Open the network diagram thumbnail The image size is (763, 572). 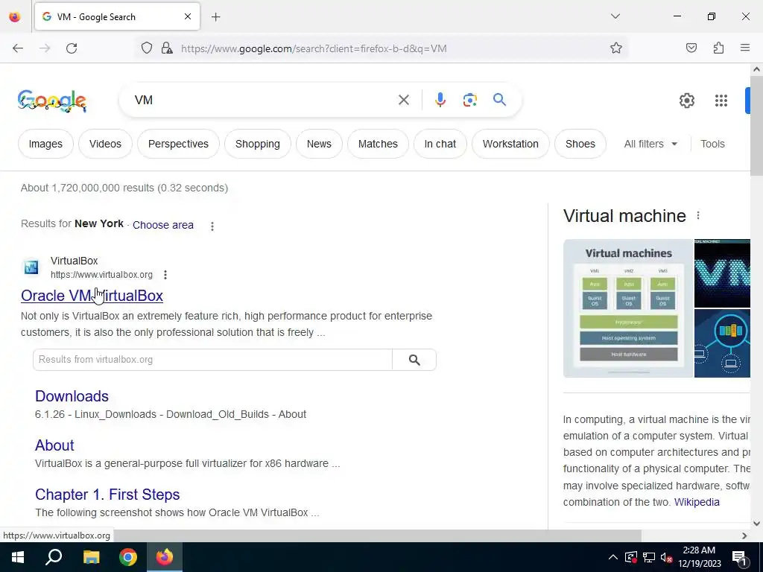722,343
